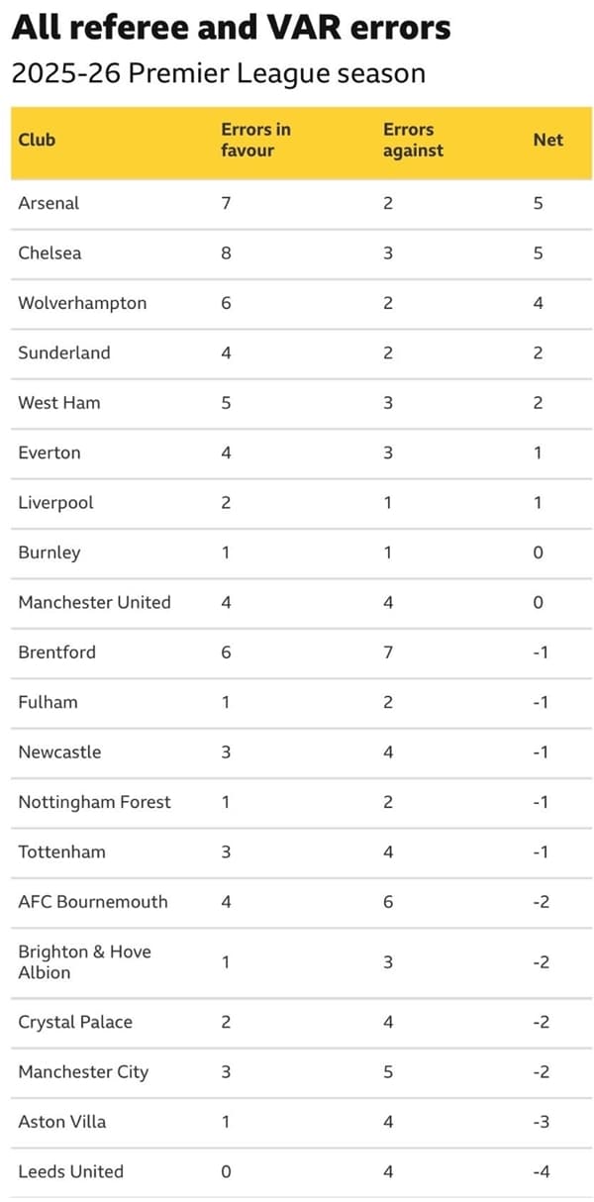Select the Brighton & Hove Albion name
The width and height of the screenshot is (594, 1202).
(84, 961)
